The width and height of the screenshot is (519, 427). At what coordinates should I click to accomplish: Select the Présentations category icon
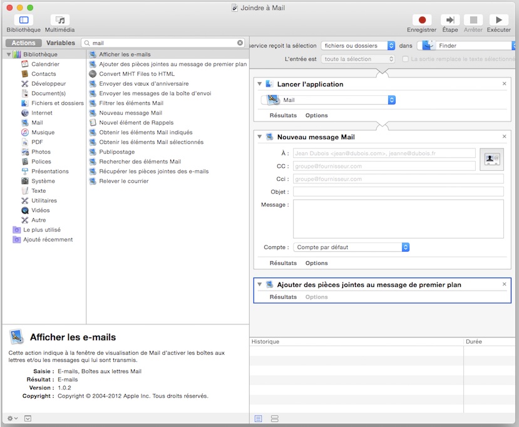(x=25, y=171)
